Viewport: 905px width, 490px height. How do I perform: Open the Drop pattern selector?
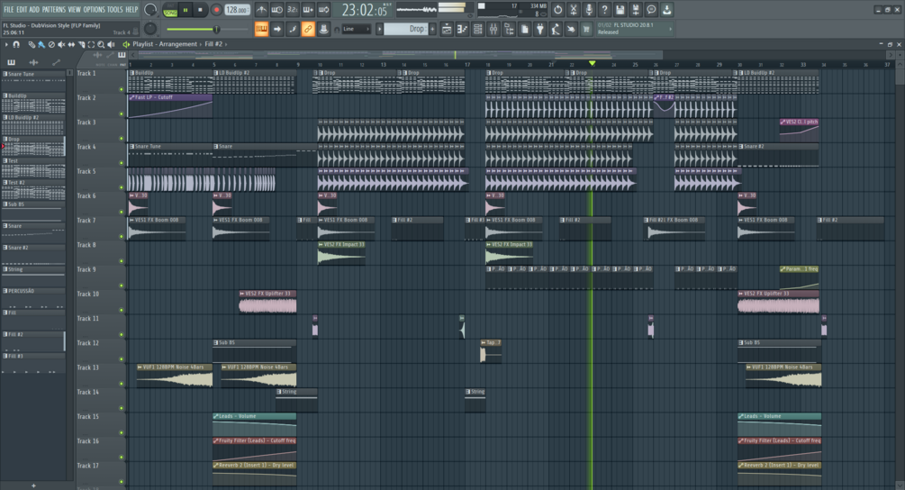tap(406, 29)
